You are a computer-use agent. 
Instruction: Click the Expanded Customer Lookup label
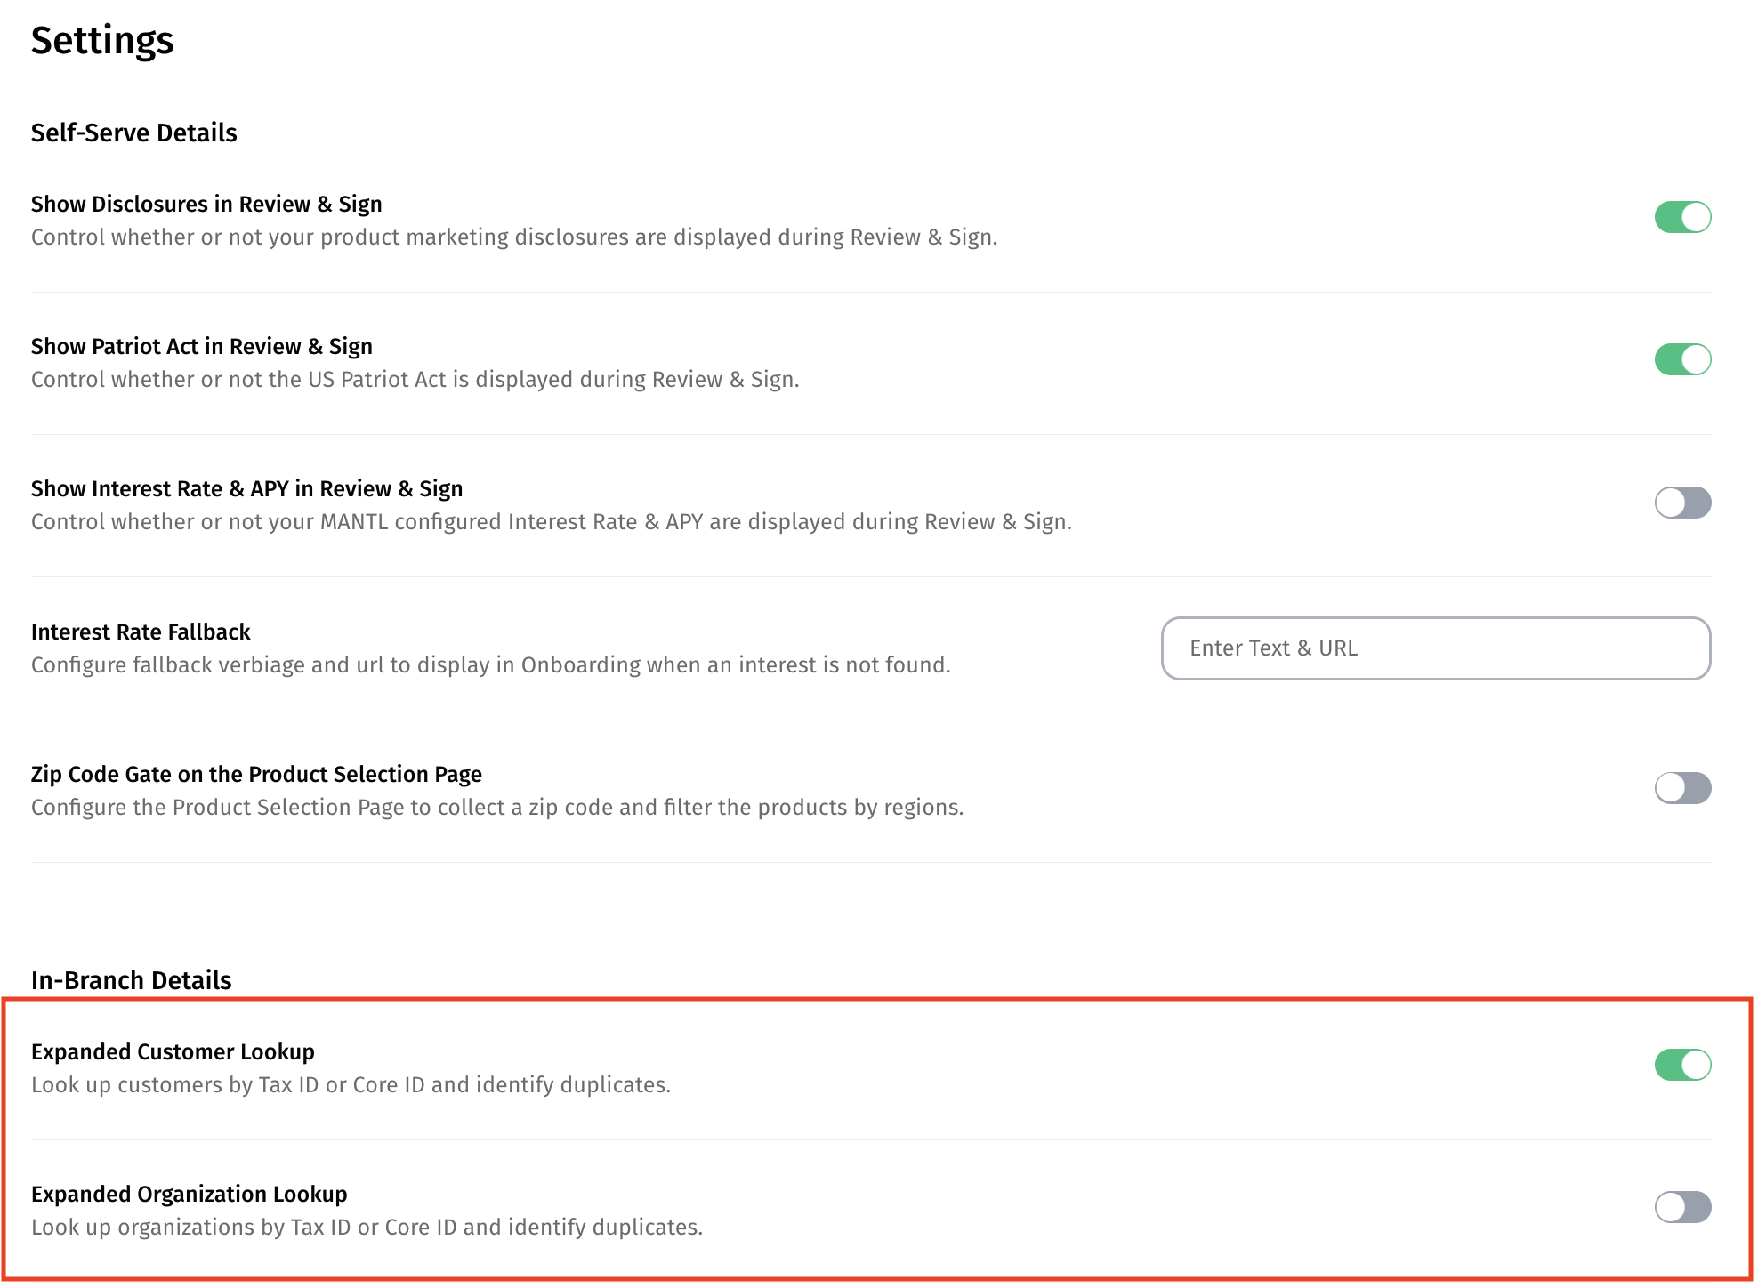click(173, 1051)
